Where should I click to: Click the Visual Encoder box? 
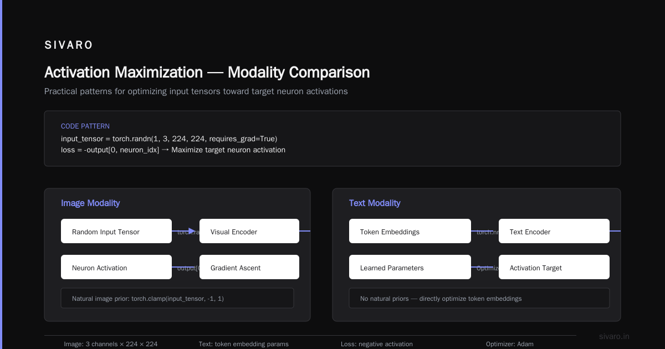[x=249, y=231]
